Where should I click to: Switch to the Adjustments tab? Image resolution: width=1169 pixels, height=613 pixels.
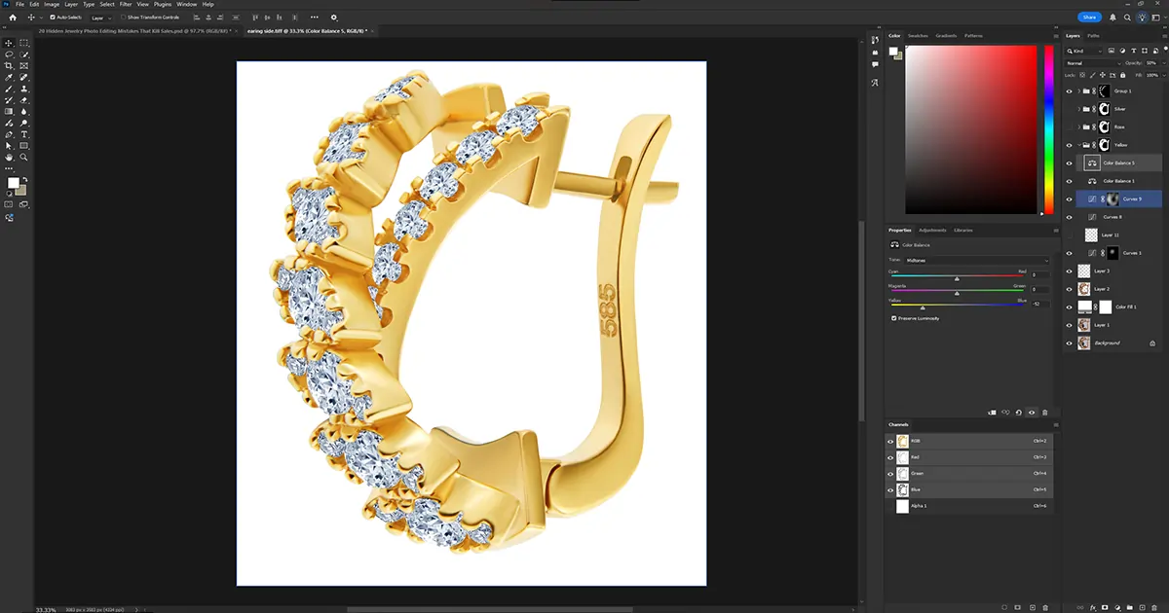[932, 231]
